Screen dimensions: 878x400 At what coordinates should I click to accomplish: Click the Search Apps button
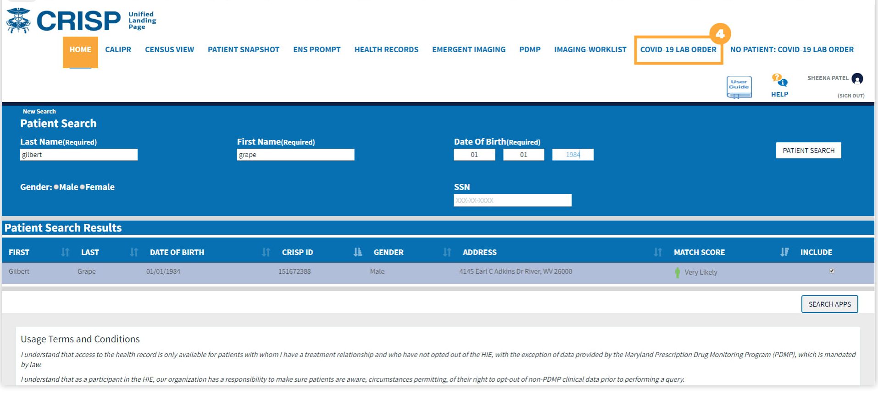[829, 304]
